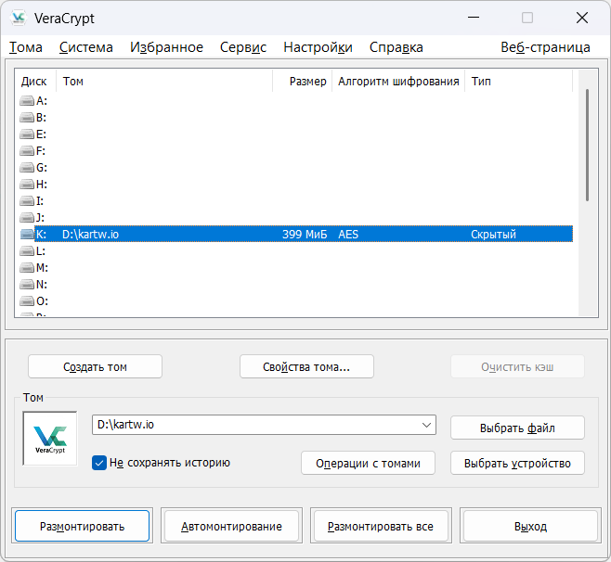Open the "Операции с томами" menu button
The height and width of the screenshot is (562, 611).
[368, 463]
